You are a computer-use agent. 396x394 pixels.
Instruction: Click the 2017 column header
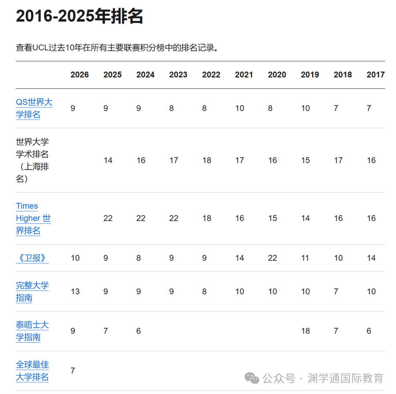tap(375, 75)
